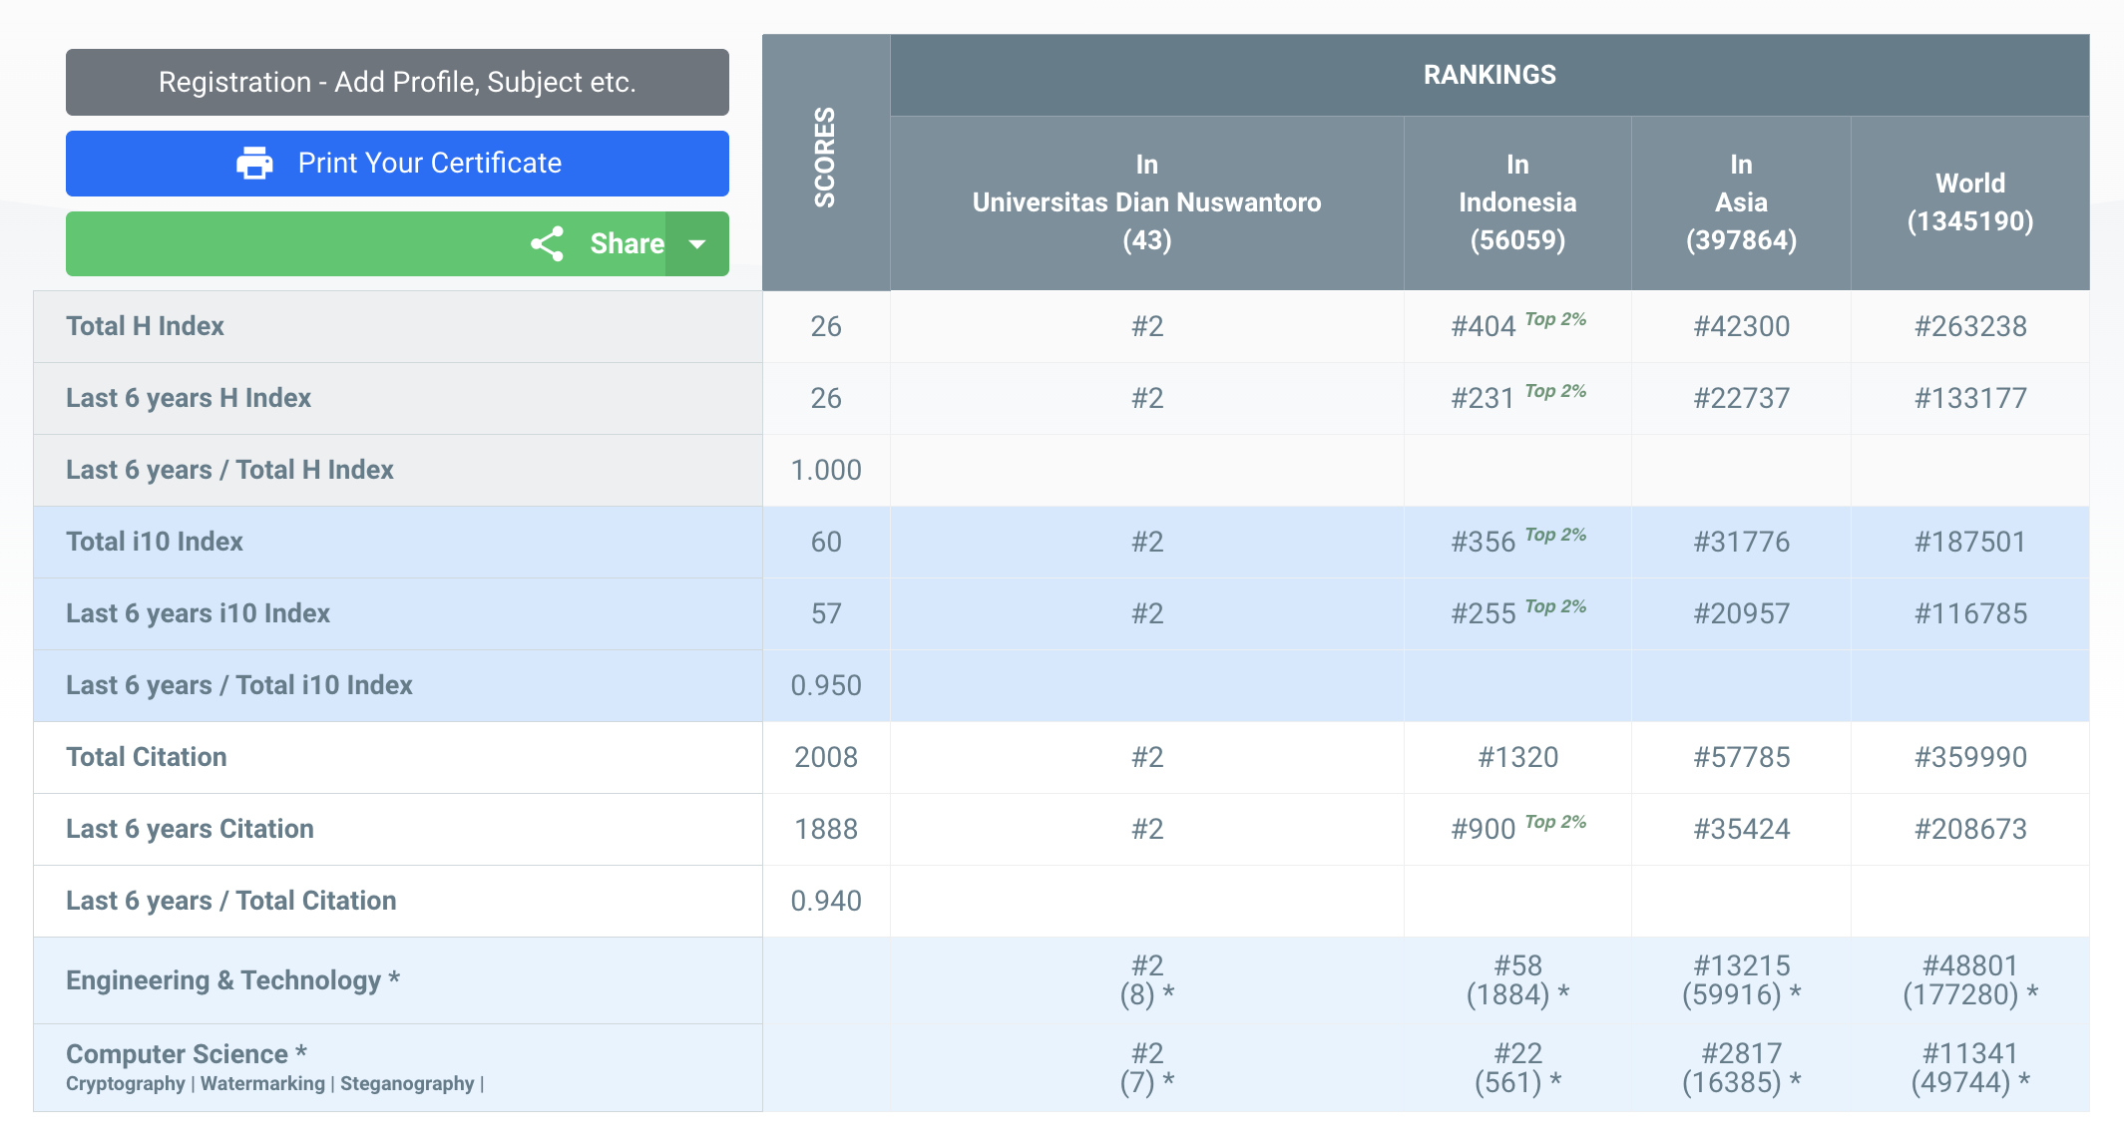
Task: Click Engineering & Technology subject row
Action: tap(232, 980)
